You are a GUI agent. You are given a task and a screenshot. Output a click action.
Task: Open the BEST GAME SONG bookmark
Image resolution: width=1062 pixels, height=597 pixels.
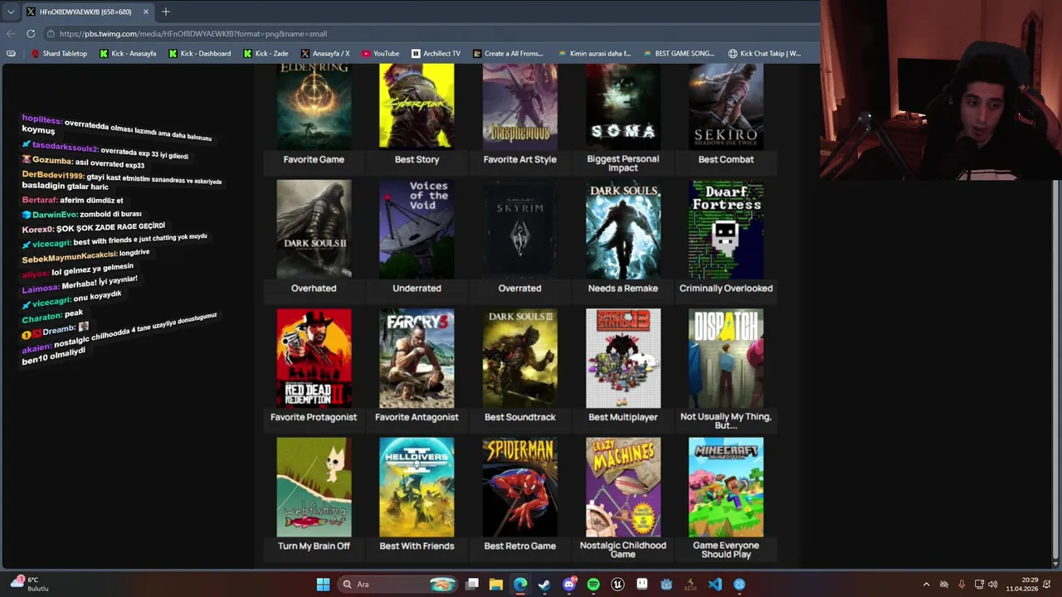tap(678, 53)
